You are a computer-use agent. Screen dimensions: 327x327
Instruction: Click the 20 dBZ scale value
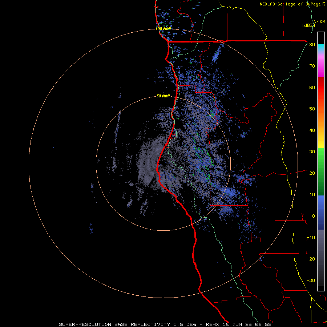pos(312,173)
